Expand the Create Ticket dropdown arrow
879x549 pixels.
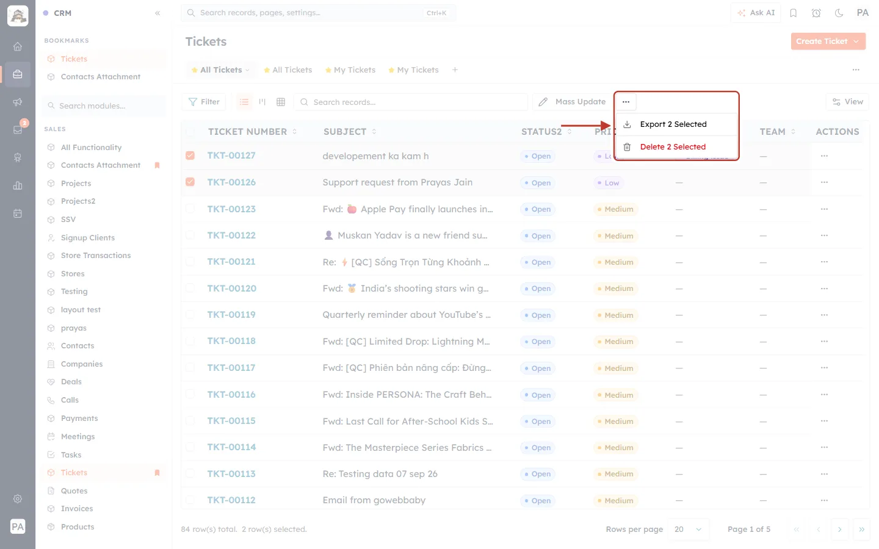[x=856, y=41]
